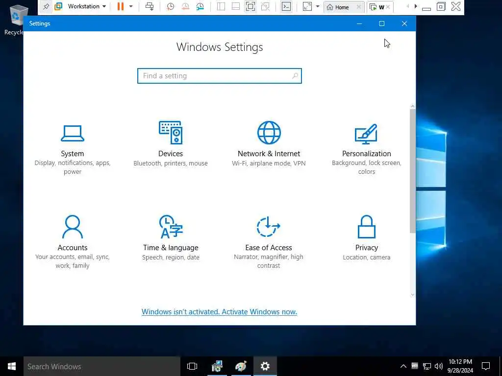
Task: Send Ctrl+Alt+Del to the virtual machine
Action: [x=150, y=6]
